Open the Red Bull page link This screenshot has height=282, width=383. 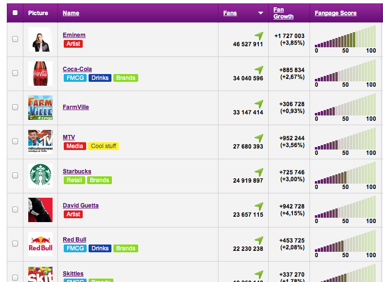[74, 240]
